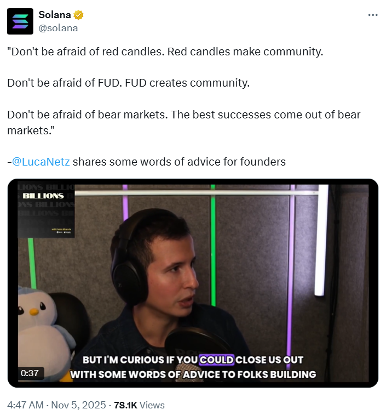Click the shares some words of advice text
Viewport: 386px width, 415px height.
tap(179, 162)
